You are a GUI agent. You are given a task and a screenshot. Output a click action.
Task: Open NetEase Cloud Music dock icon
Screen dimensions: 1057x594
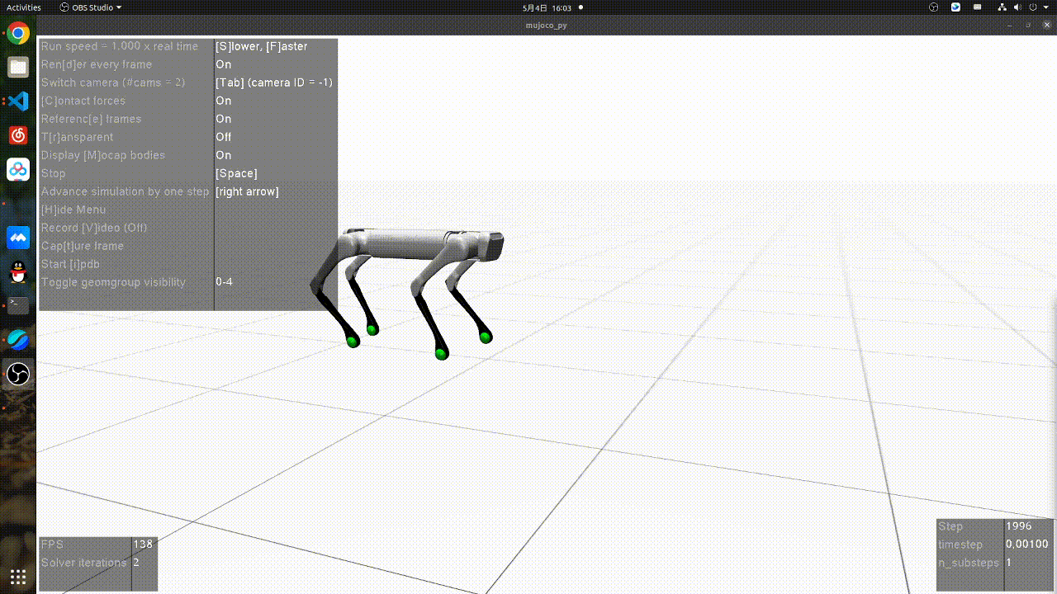(x=18, y=135)
